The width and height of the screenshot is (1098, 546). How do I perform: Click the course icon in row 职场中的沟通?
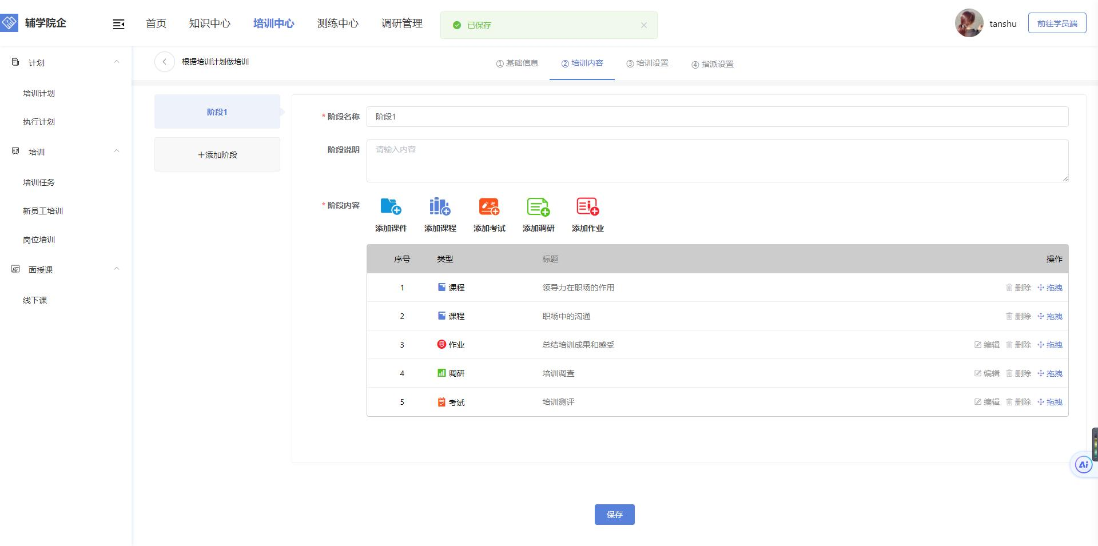click(x=441, y=316)
